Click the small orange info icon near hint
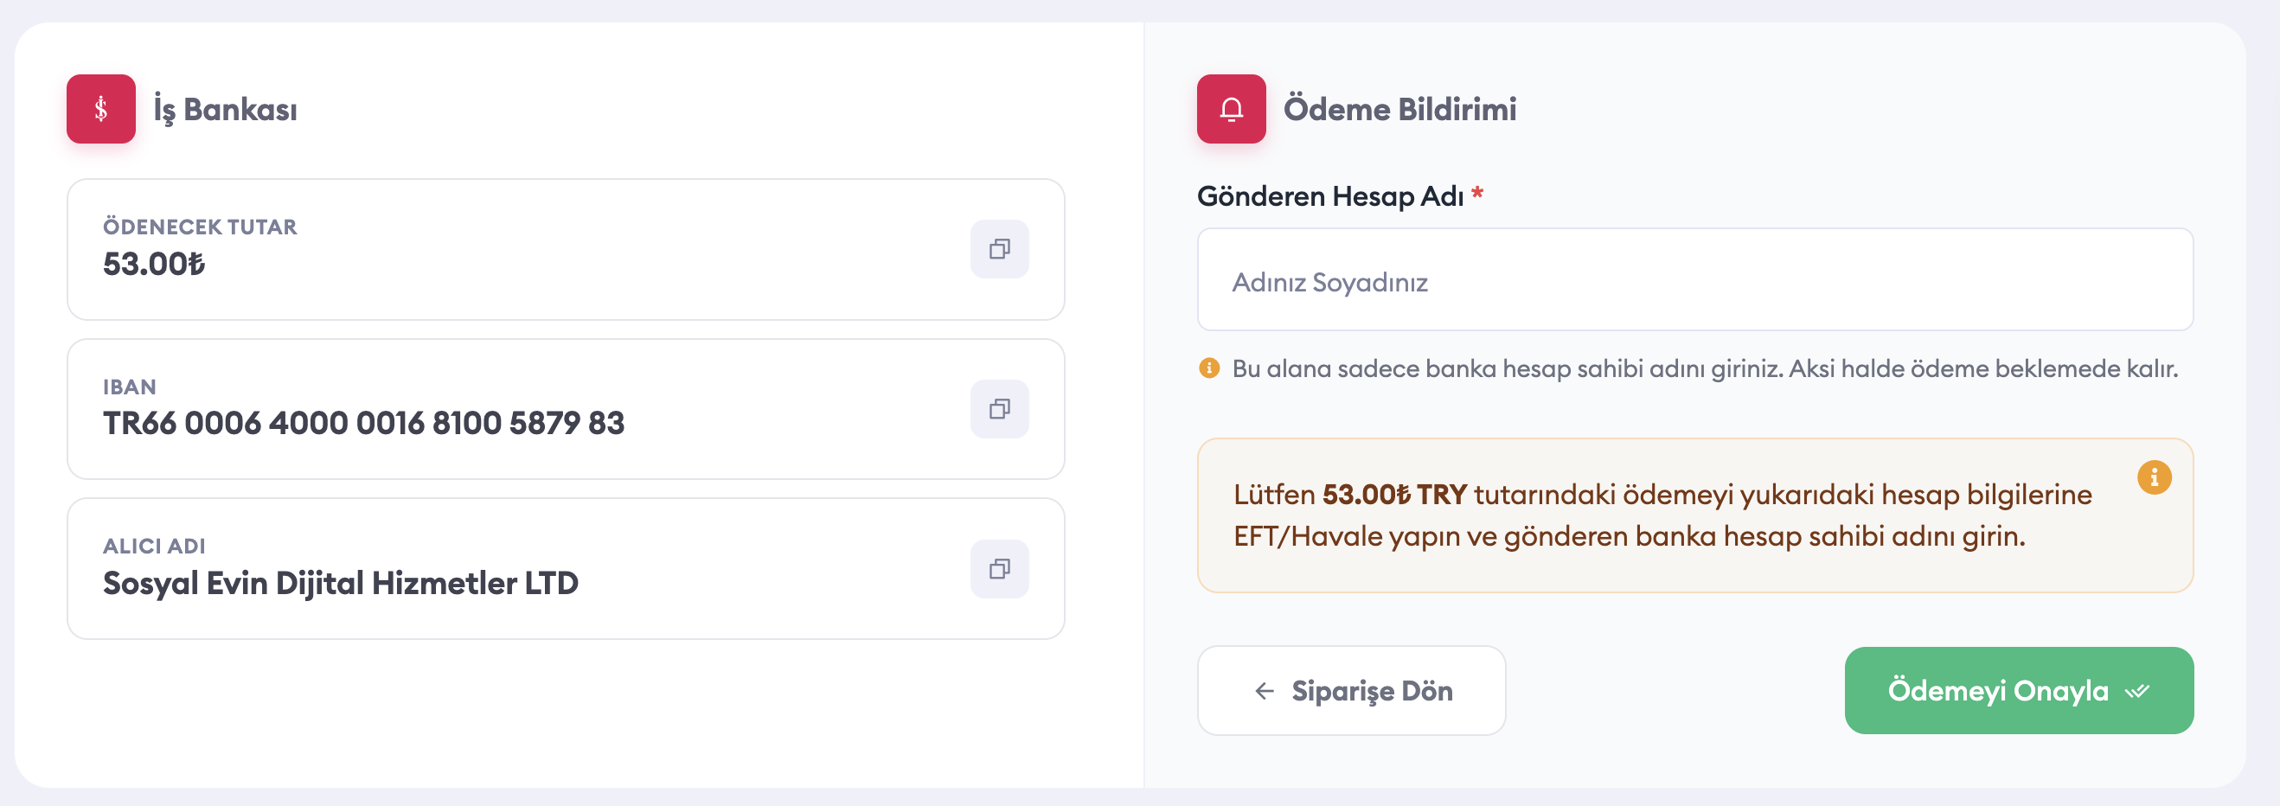Image resolution: width=2280 pixels, height=806 pixels. [1209, 368]
